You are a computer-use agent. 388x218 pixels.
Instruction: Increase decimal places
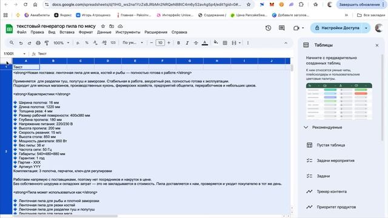[x=104, y=43]
